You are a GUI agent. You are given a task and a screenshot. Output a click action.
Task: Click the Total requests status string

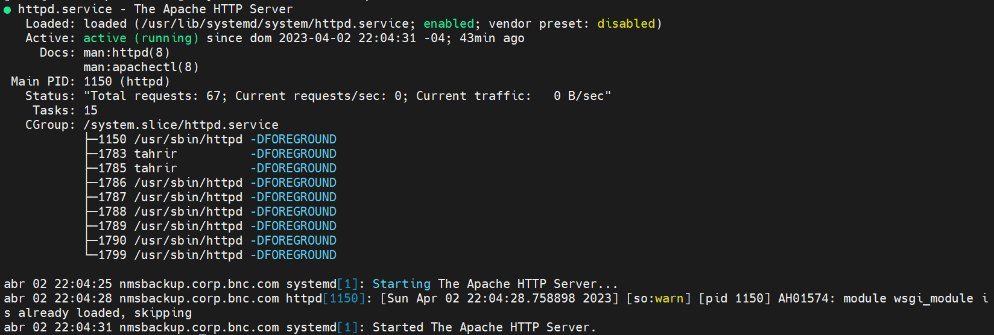tap(347, 96)
